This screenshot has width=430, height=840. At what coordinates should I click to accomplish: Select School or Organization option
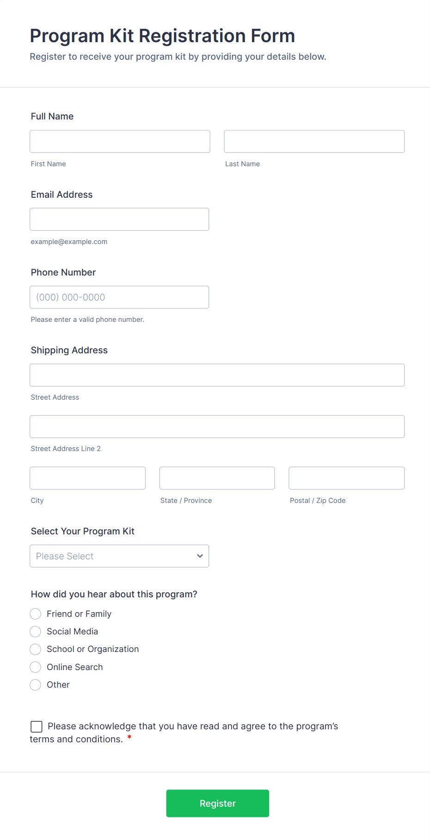click(35, 649)
